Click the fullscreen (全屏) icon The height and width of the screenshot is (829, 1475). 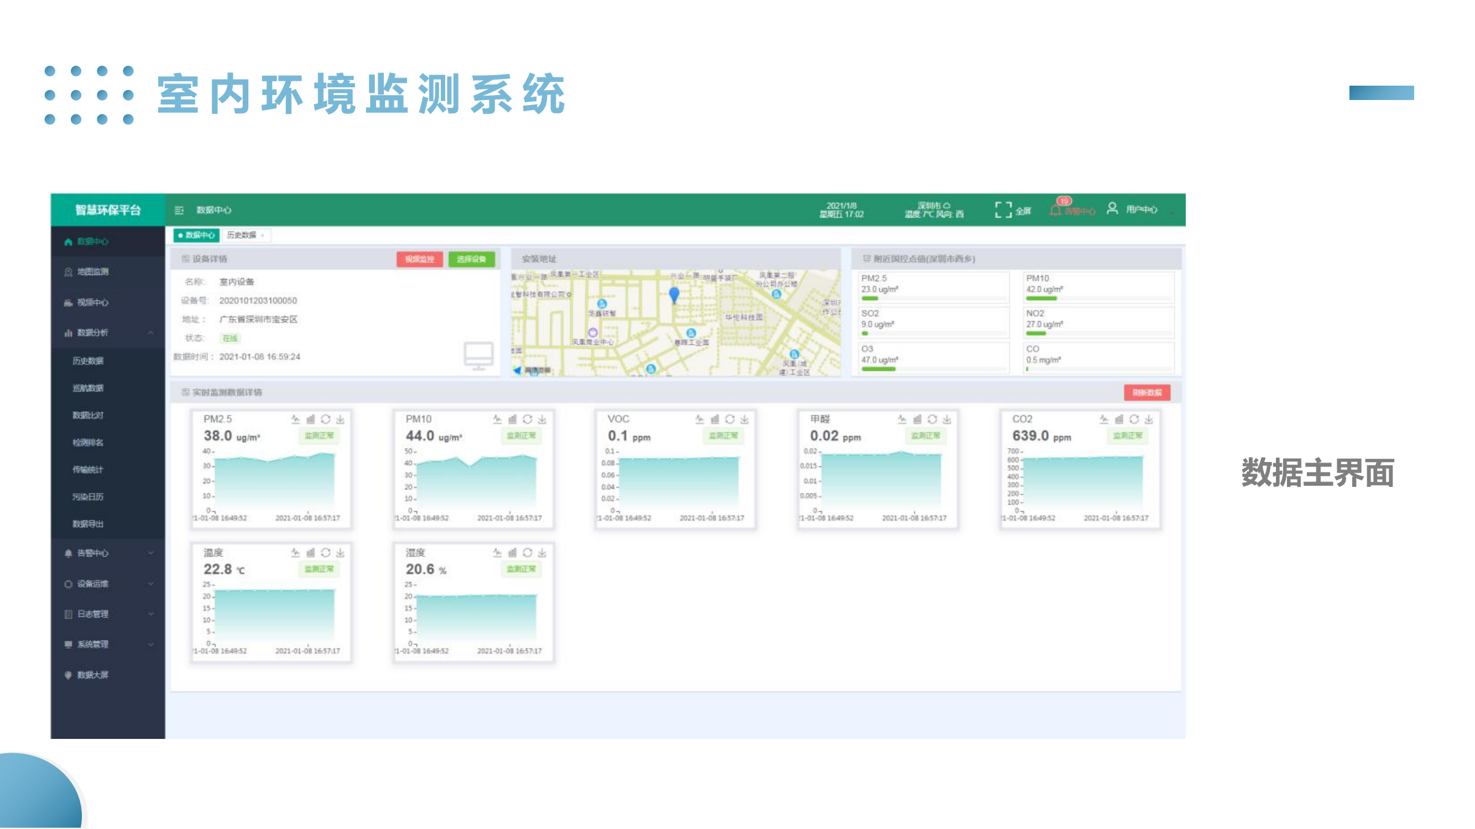[x=1003, y=210]
